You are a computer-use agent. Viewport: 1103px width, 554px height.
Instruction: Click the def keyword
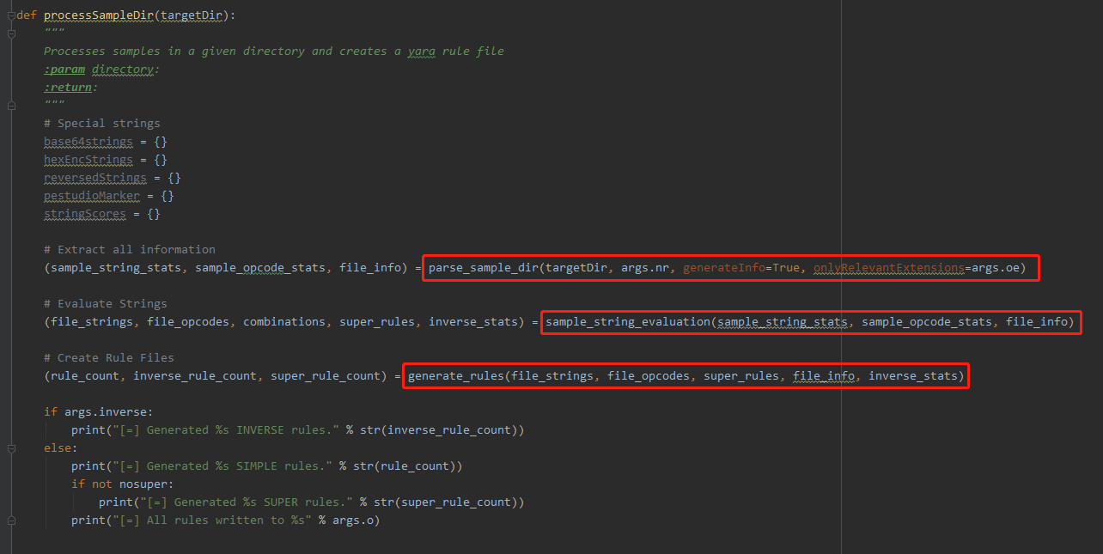[27, 15]
